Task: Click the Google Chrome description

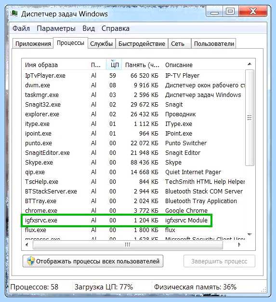Action: tap(186, 210)
